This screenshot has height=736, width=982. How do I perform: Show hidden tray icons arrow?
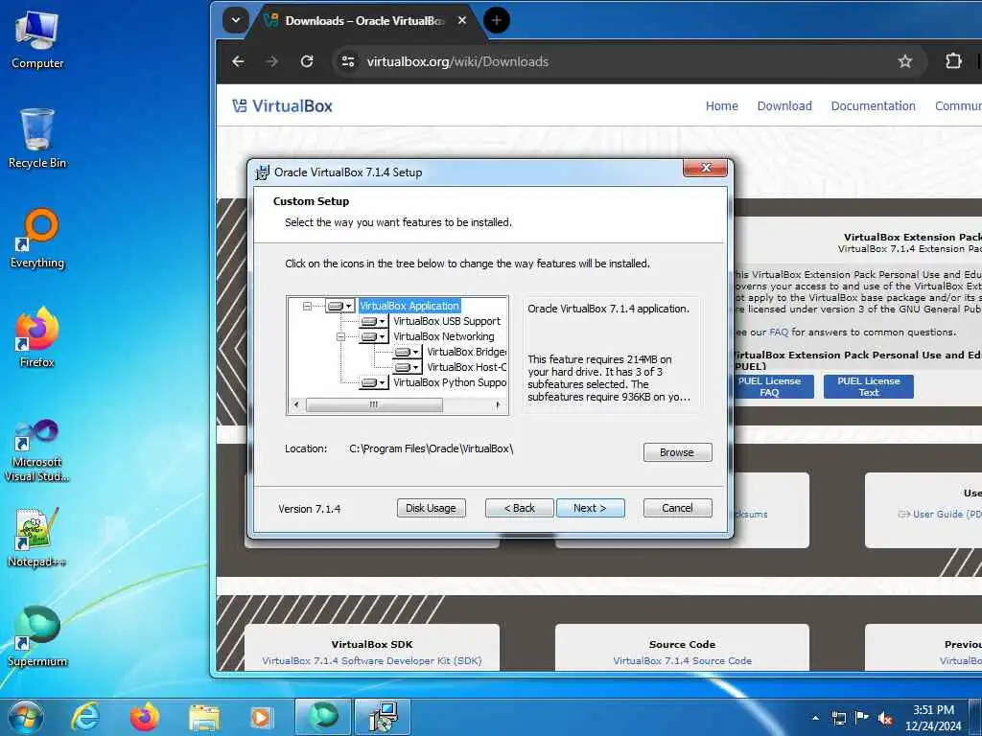815,718
